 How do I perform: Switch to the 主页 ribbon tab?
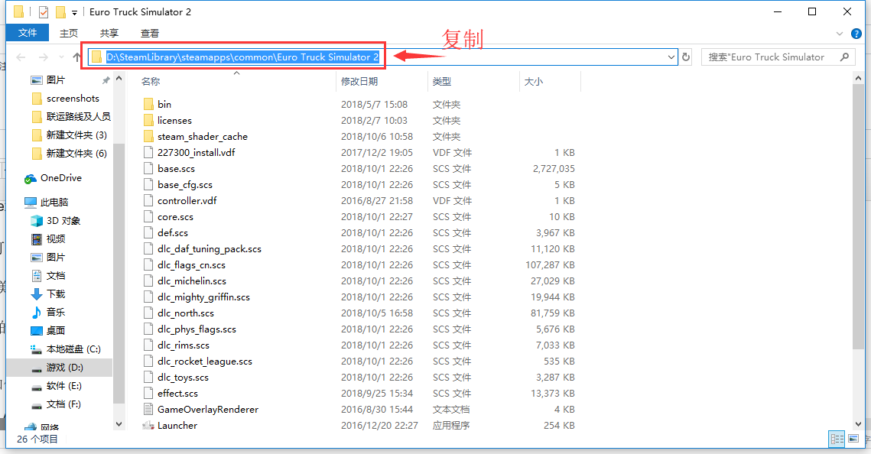69,34
